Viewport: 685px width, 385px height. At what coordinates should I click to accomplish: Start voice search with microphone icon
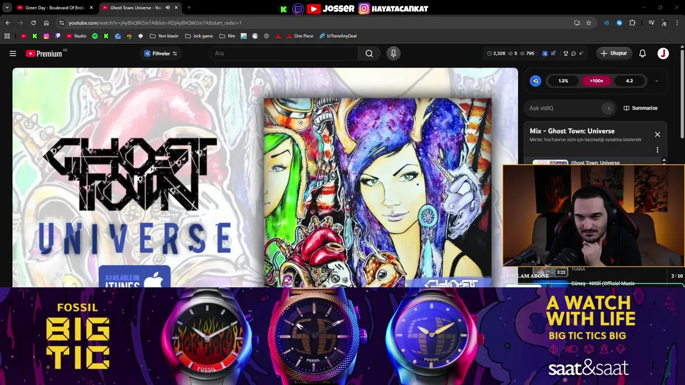393,53
